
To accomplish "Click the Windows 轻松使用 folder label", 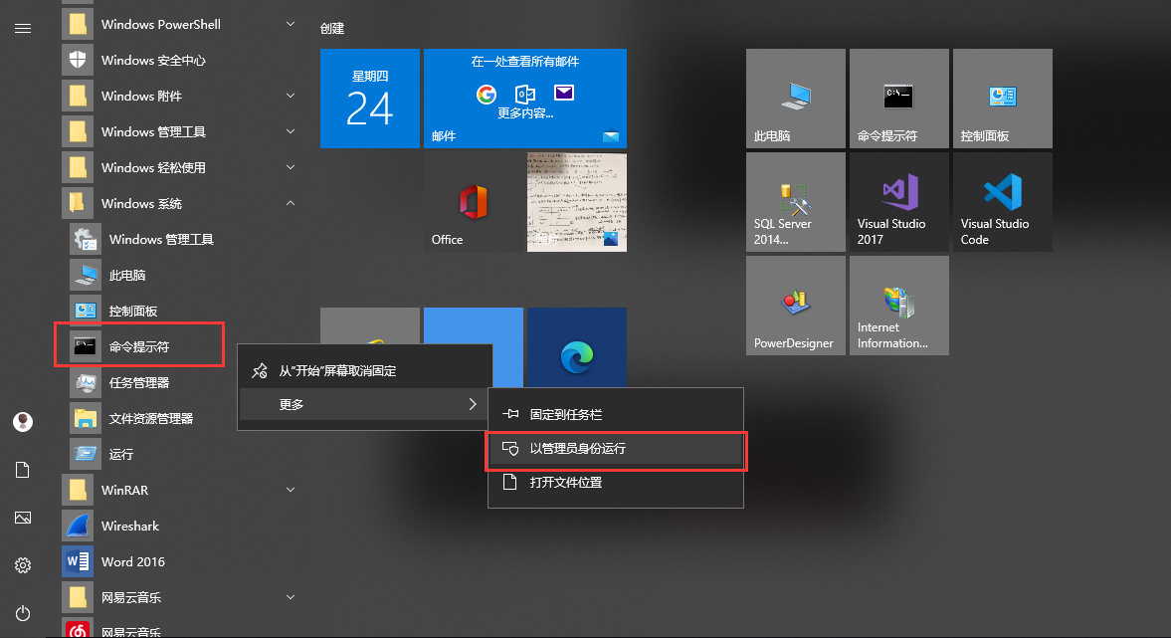I will [153, 167].
